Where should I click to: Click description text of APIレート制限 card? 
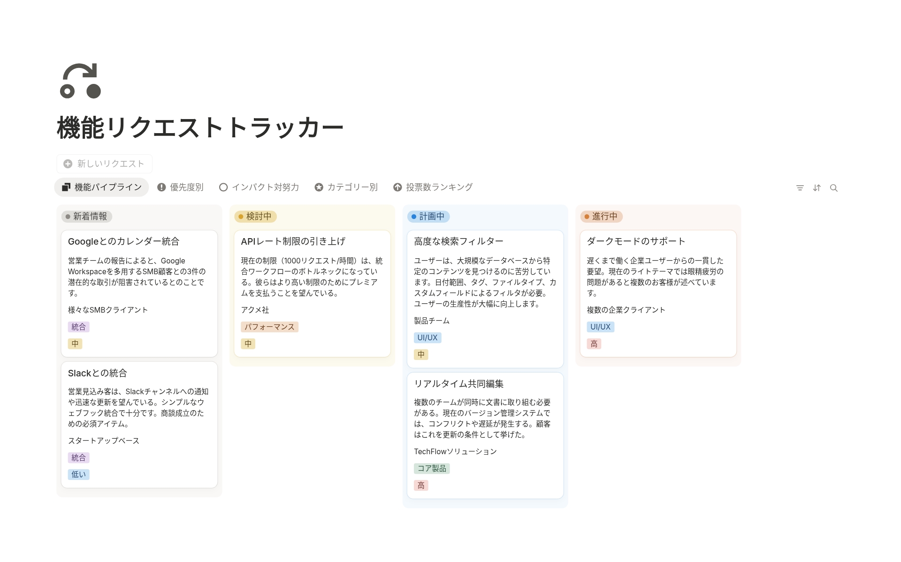click(312, 277)
